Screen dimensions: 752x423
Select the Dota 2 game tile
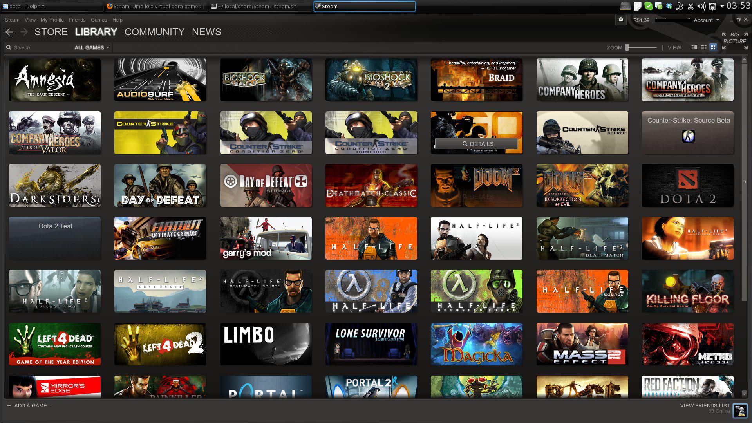[688, 185]
